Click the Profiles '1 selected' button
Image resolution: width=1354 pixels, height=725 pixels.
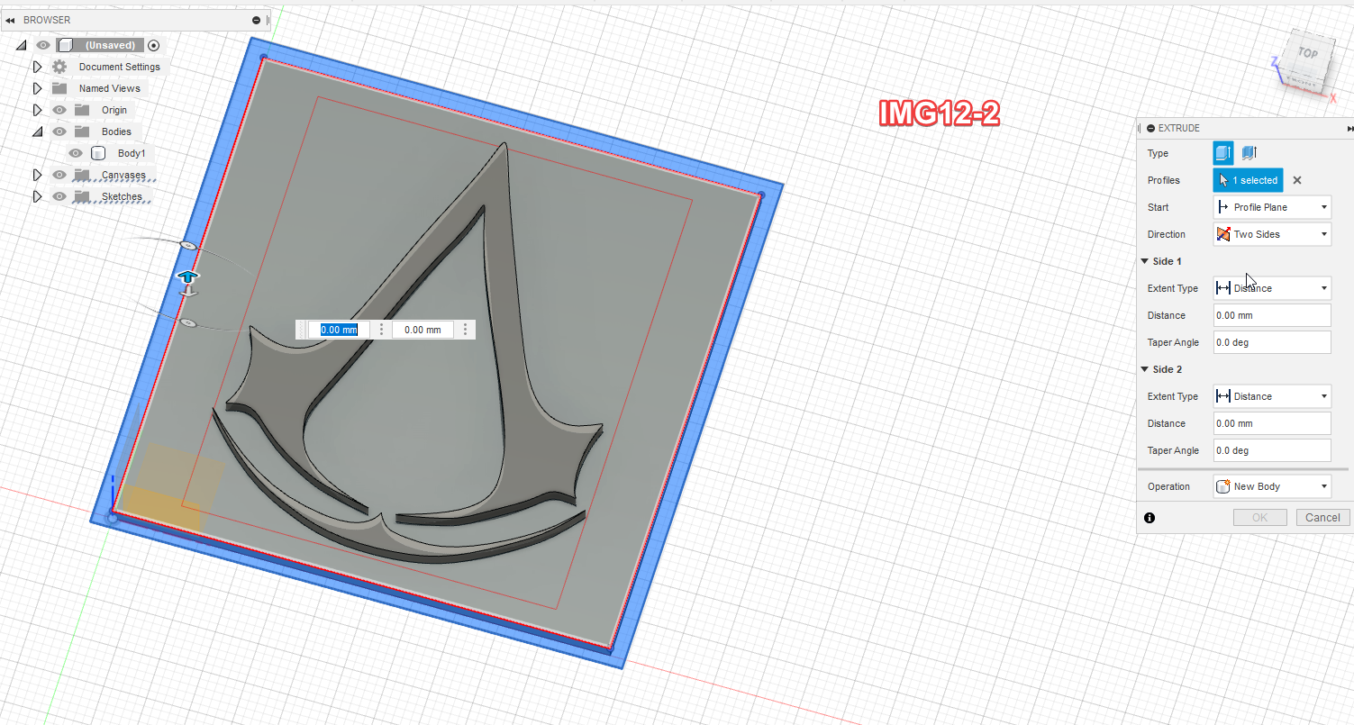[x=1249, y=180]
